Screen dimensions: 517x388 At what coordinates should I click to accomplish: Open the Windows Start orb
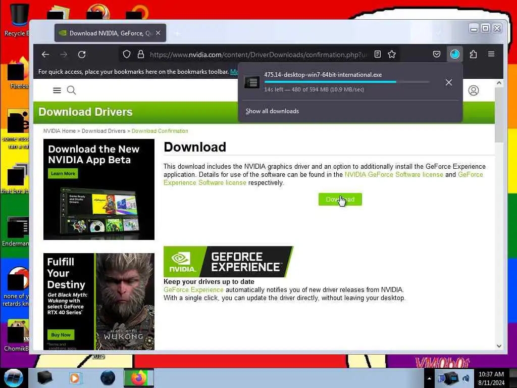point(14,378)
